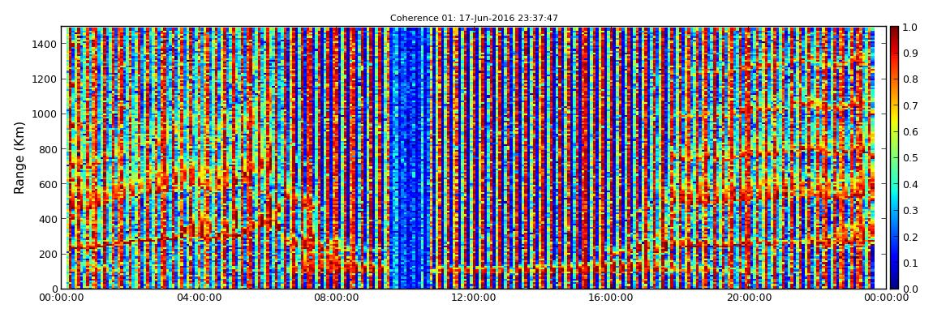Click the colorbar 0.6 tick label

(909, 132)
